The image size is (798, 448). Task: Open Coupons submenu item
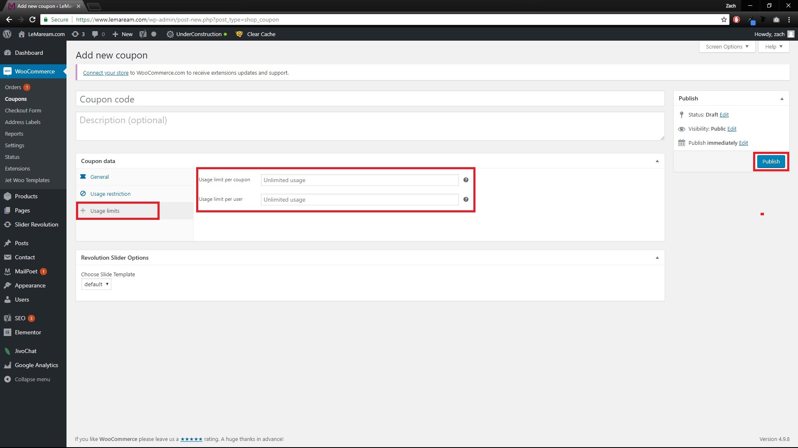tap(33, 99)
